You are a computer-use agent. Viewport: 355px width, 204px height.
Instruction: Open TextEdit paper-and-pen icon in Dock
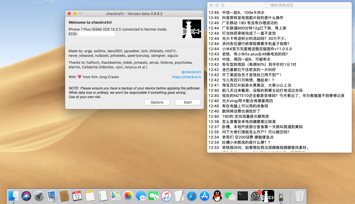coord(179,196)
